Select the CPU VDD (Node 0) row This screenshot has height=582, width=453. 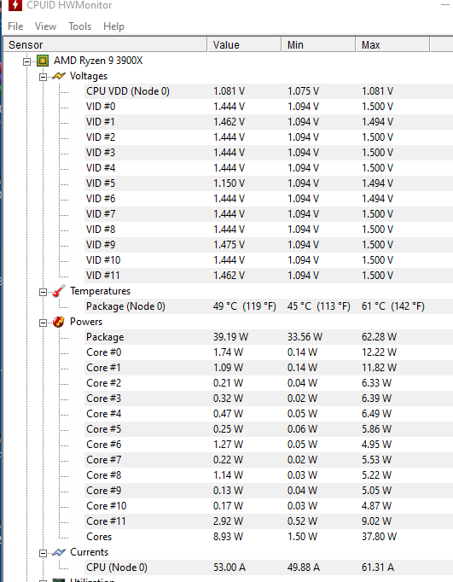point(269,91)
